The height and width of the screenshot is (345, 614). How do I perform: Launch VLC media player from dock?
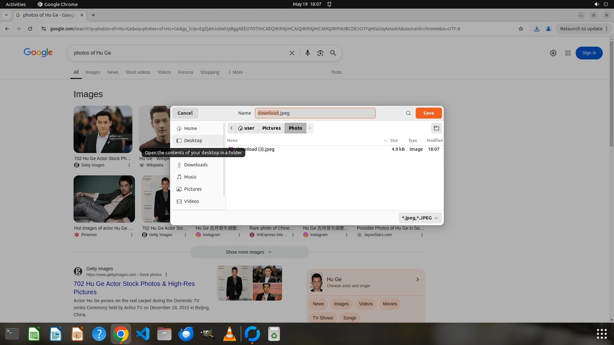[x=229, y=334]
